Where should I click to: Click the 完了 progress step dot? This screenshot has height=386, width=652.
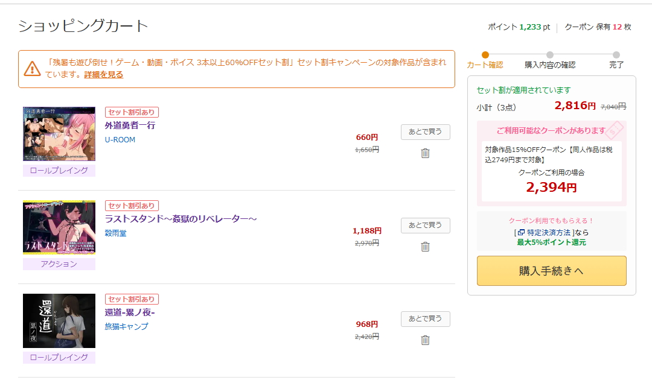tap(616, 55)
